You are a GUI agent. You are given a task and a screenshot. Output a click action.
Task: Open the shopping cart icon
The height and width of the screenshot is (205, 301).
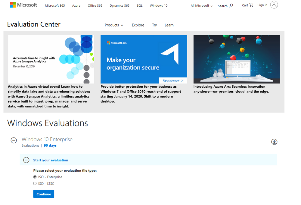[x=251, y=5]
